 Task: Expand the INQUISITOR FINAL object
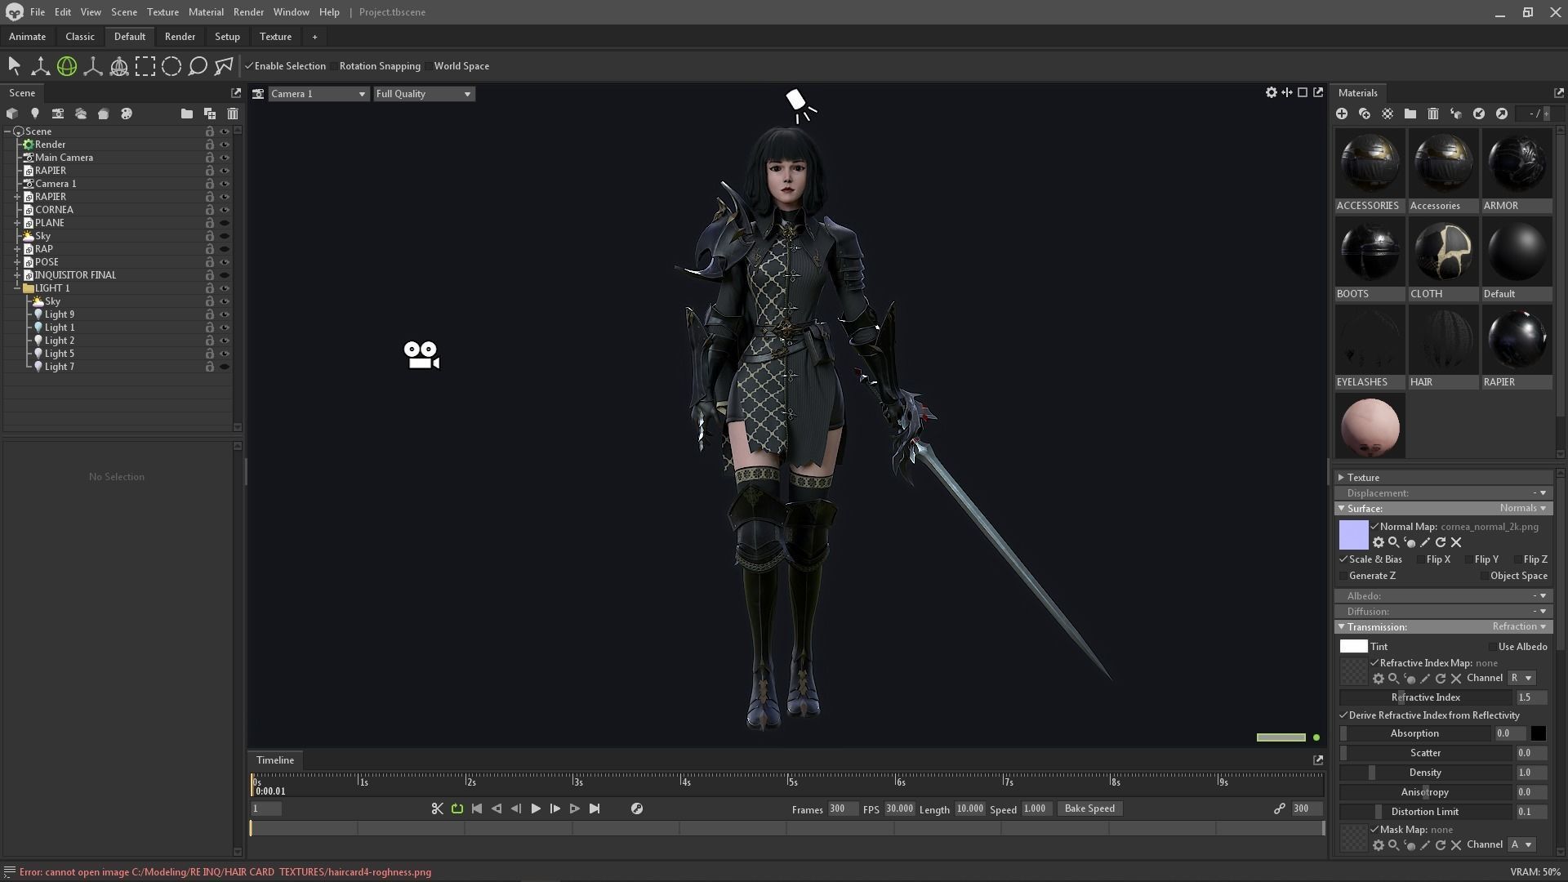coord(17,275)
